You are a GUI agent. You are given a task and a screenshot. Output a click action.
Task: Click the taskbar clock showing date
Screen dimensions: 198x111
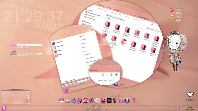click(190, 108)
